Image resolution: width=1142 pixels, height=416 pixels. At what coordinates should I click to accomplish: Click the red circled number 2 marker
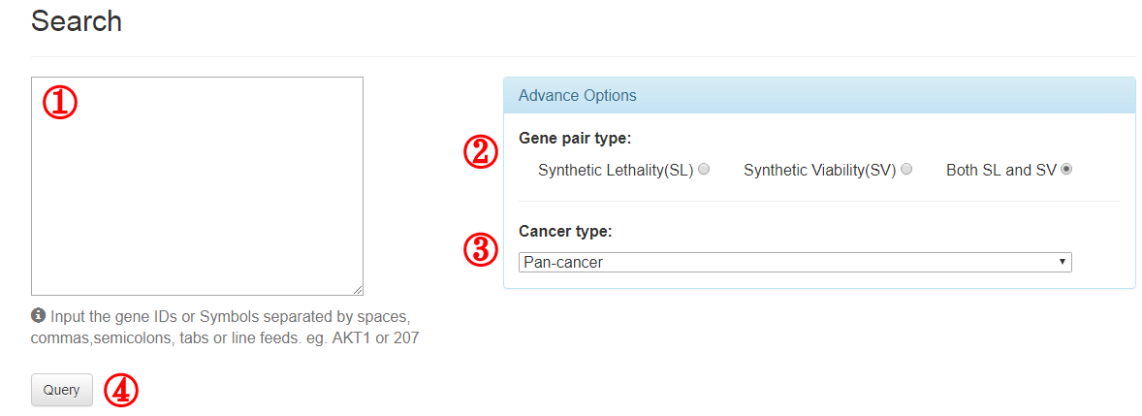481,152
